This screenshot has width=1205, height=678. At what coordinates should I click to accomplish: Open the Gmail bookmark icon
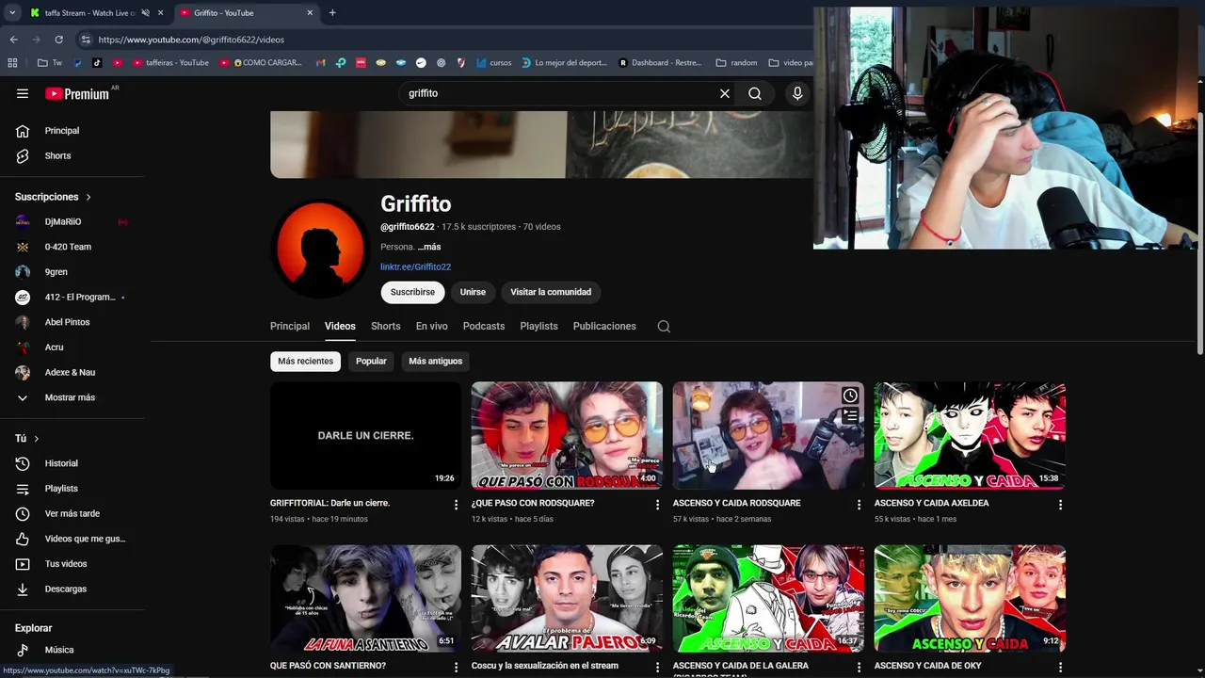coord(321,63)
